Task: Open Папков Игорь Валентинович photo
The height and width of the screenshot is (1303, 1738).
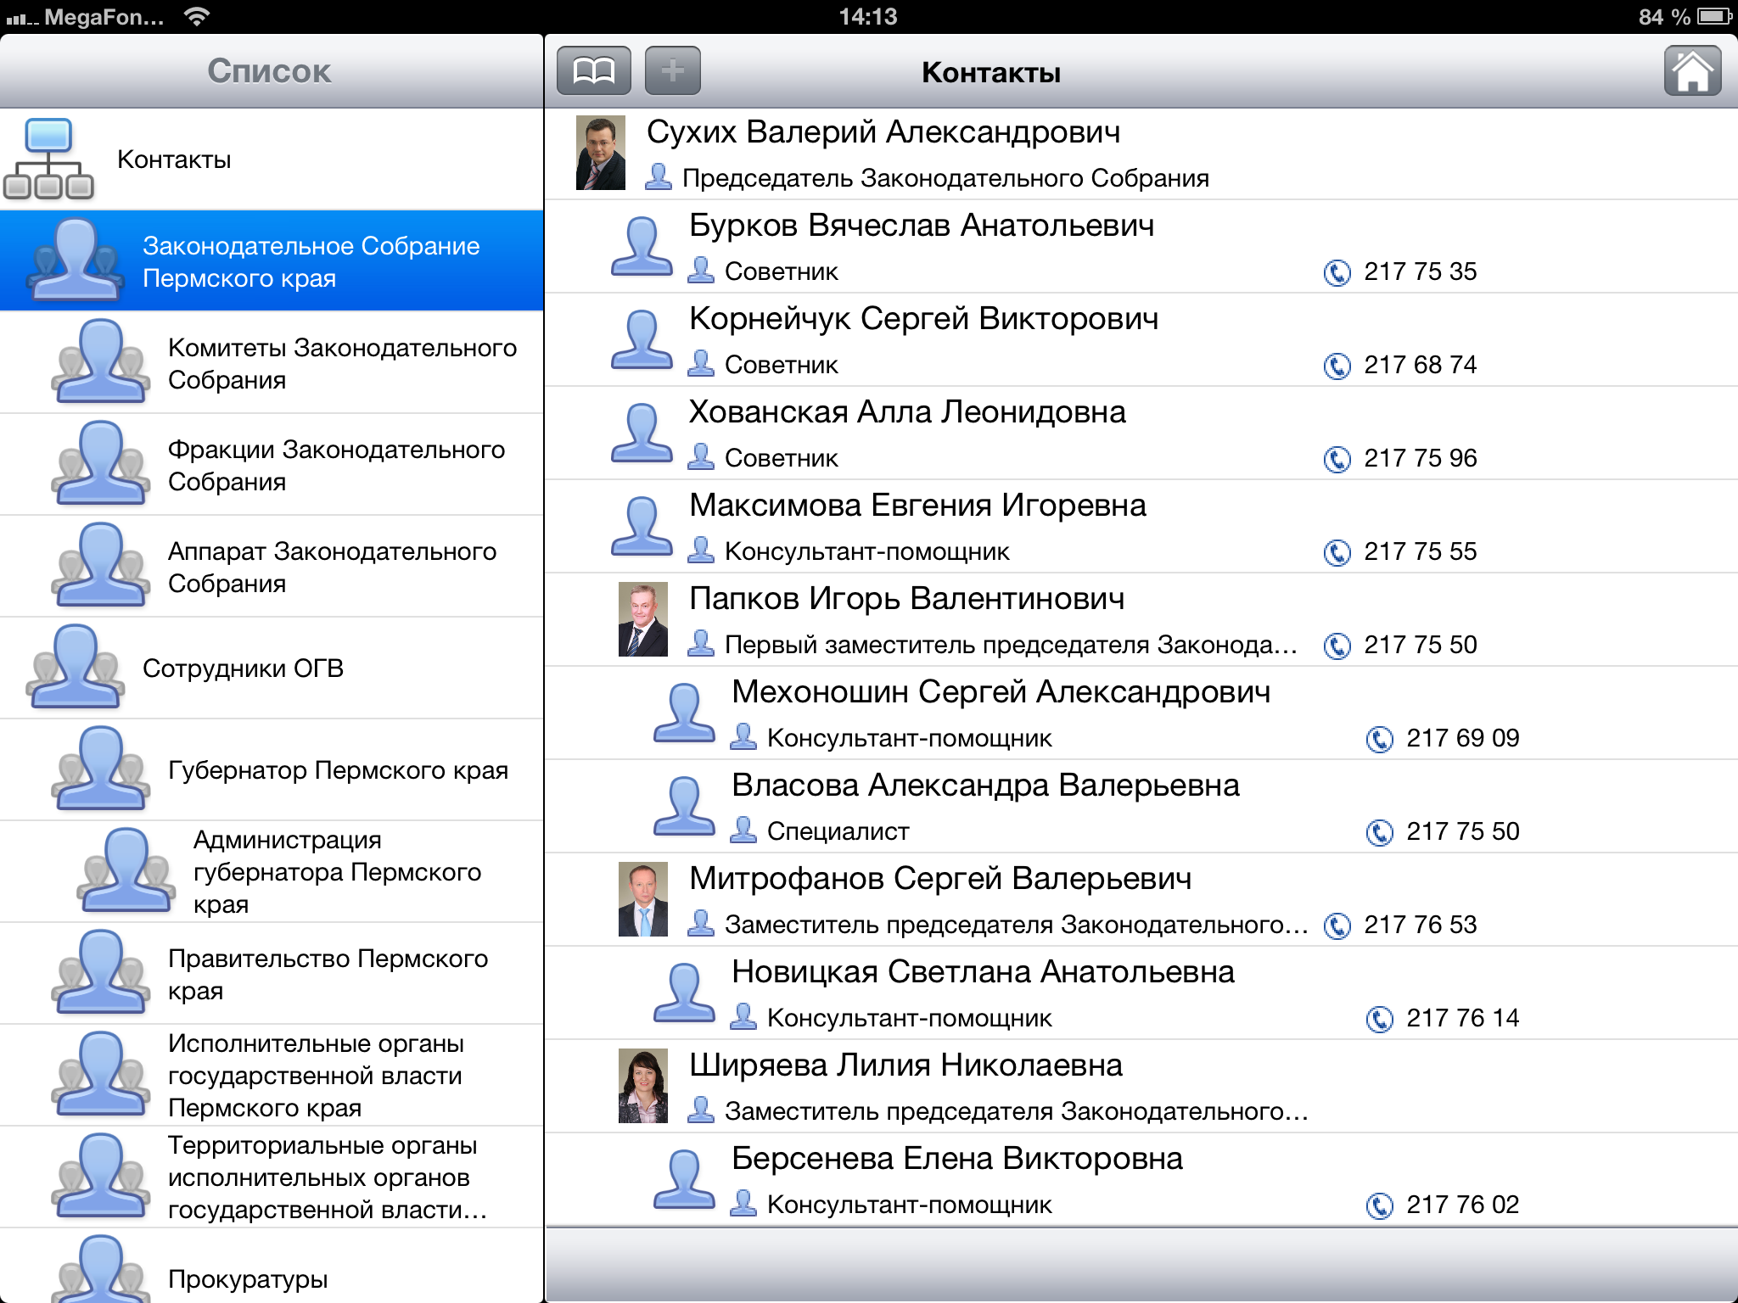Action: tap(642, 619)
